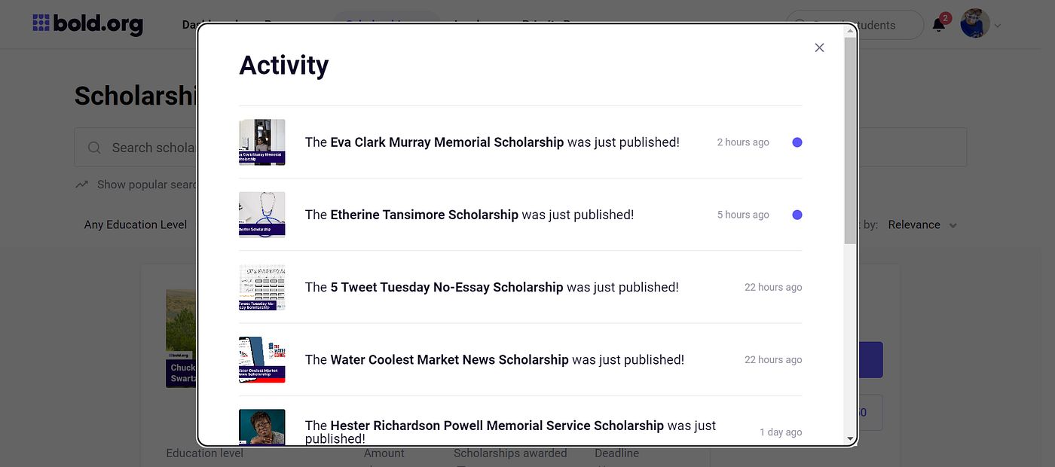1055x467 pixels.
Task: Click the scrollbar down arrow in Activity dialog
Action: click(x=850, y=438)
